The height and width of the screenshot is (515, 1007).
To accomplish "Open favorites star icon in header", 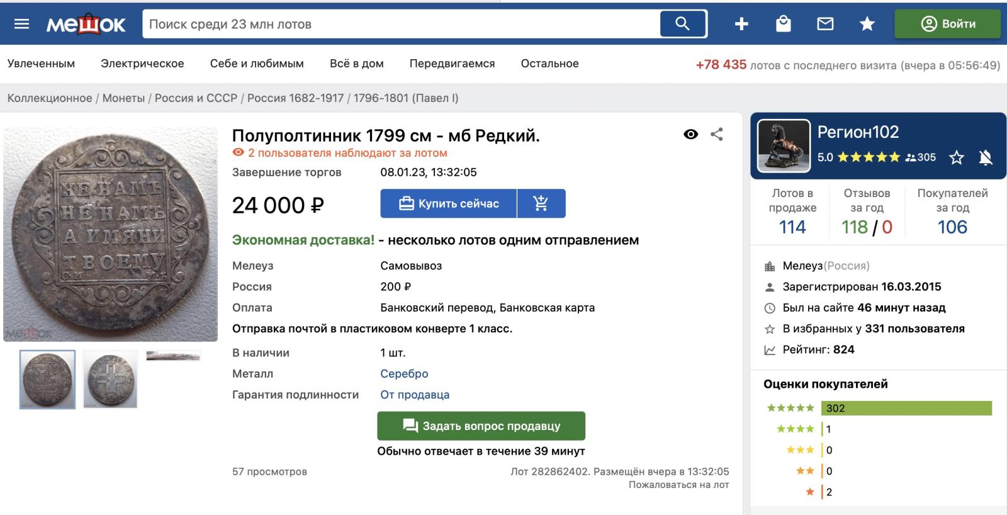I will [867, 24].
